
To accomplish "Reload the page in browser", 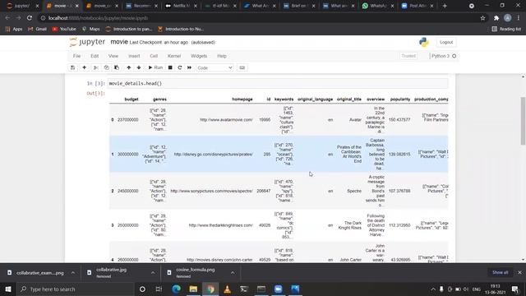I will point(30,18).
